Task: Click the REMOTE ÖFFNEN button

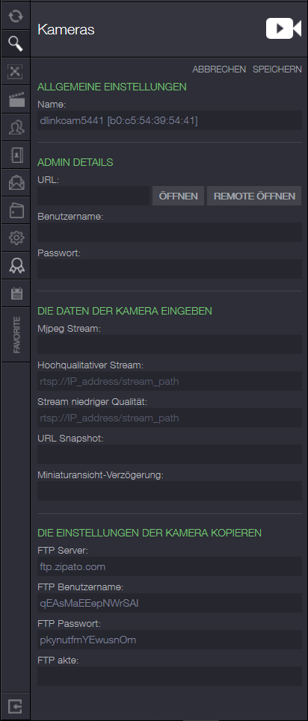Action: pos(254,196)
